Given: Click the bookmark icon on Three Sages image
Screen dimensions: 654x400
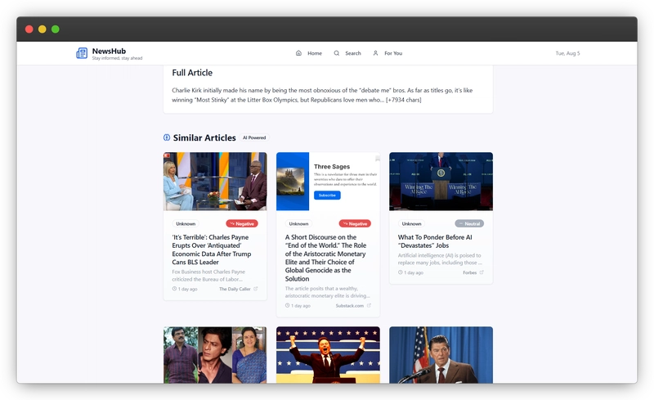Looking at the screenshot, I should (377, 158).
